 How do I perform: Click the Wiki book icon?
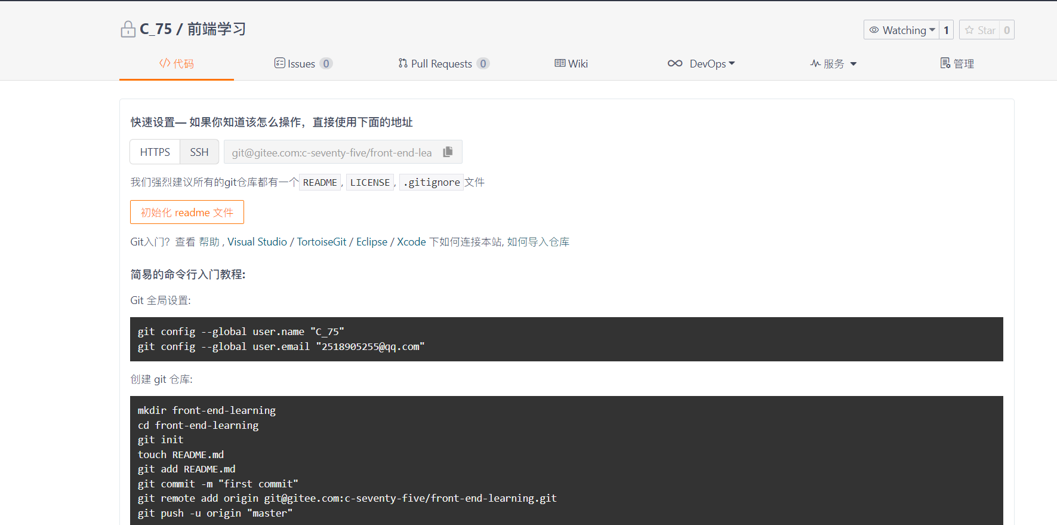[x=560, y=63]
